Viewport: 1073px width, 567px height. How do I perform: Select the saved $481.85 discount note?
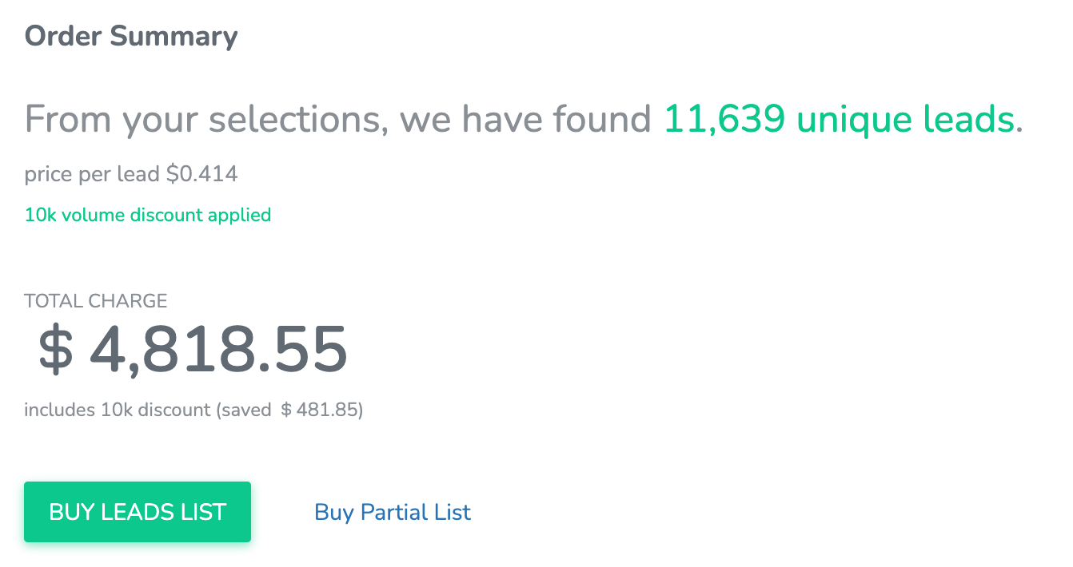[193, 410]
